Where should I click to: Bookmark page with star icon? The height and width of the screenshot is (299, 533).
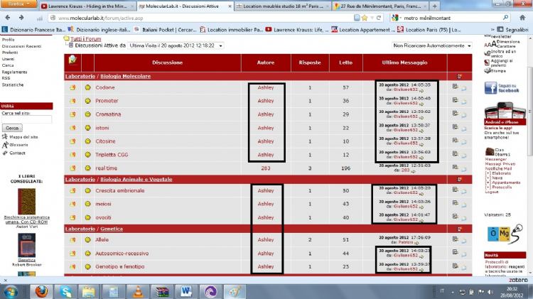(365, 18)
